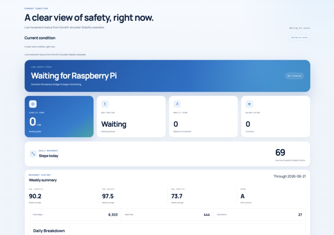Click the Stability Score card value 0
The image size is (334, 235).
[33, 122]
